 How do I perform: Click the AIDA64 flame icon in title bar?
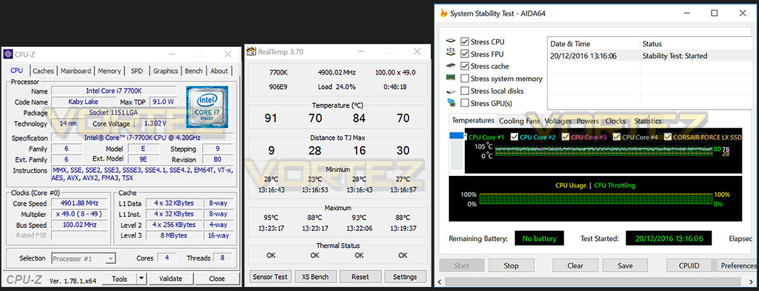tap(444, 13)
